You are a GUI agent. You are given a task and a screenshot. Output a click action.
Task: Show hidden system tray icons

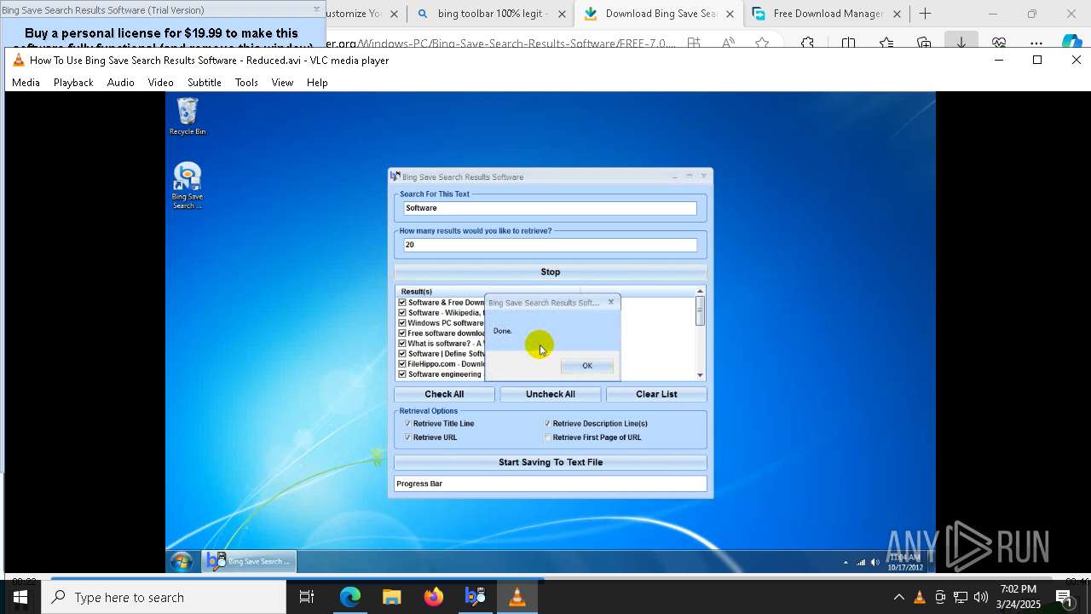pos(898,597)
